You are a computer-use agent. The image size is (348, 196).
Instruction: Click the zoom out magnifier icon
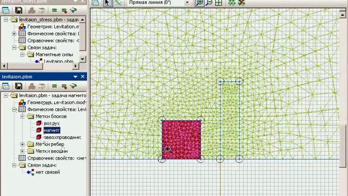pos(209,3)
